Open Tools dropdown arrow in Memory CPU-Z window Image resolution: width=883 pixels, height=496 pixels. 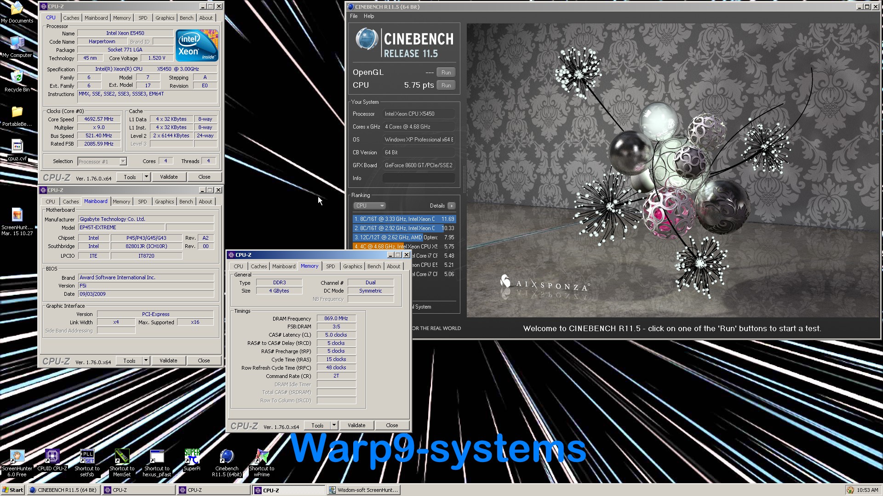tap(334, 425)
